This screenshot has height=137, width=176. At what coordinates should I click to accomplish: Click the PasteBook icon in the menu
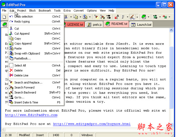click(11, 58)
